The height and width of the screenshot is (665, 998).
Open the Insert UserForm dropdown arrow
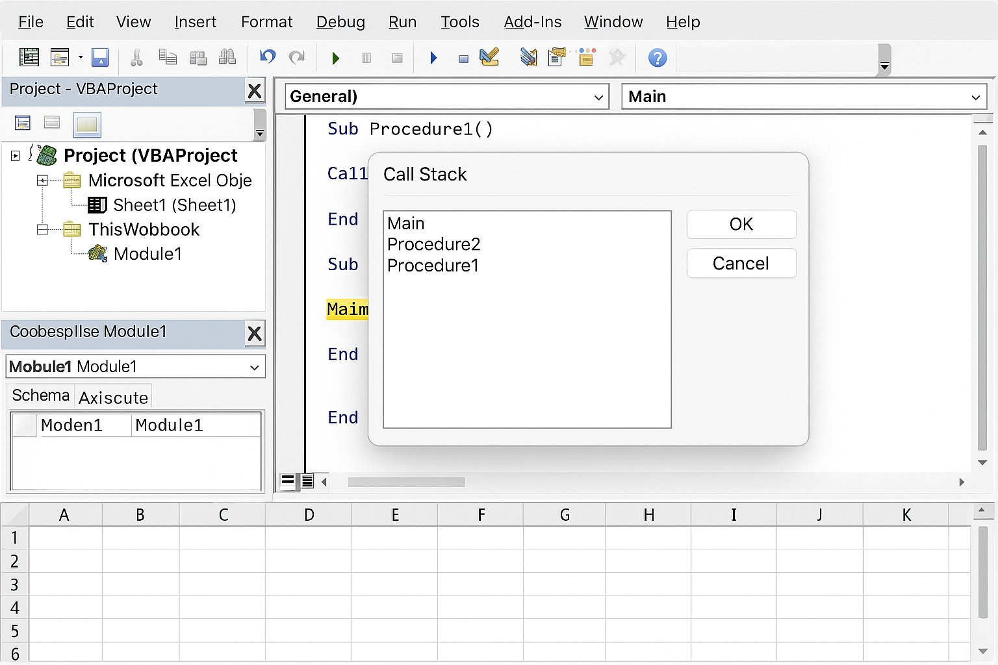81,57
